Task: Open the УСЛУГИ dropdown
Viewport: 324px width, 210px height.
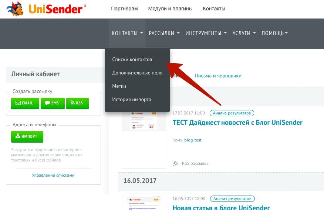Action: click(244, 33)
